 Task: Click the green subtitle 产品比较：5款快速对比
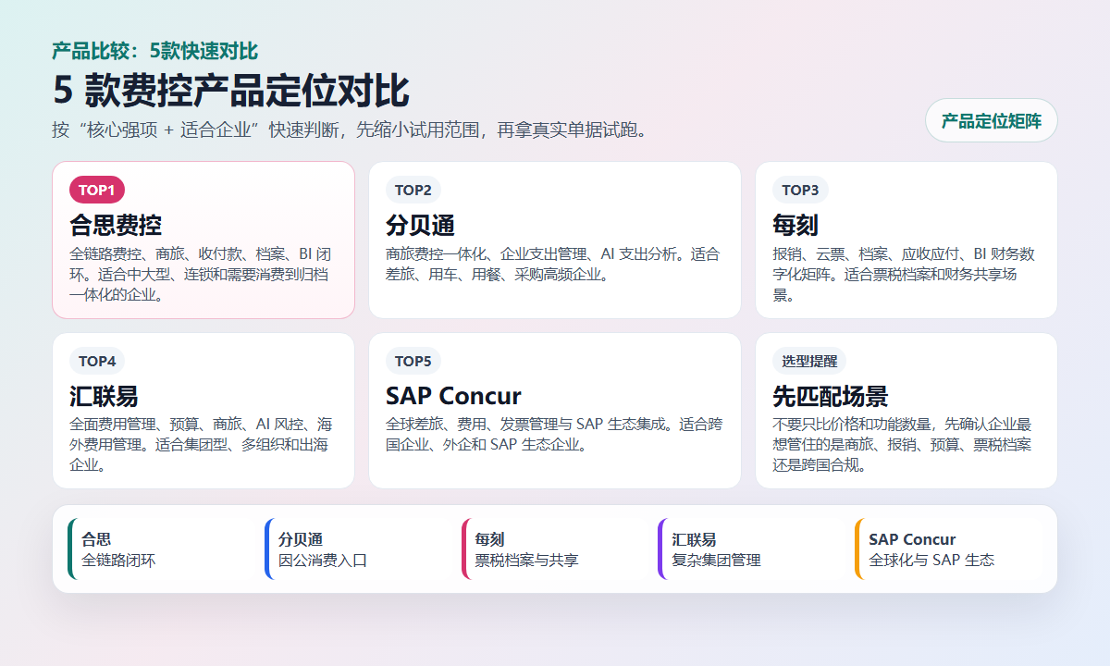(154, 51)
